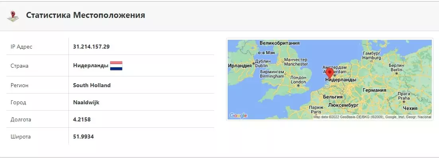This screenshot has width=439, height=158.
Task: Open the Map data attribution text
Action: [x=372, y=117]
